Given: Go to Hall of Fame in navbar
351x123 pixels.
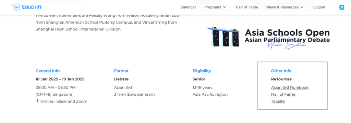Looking at the screenshot, I should pyautogui.click(x=247, y=8).
